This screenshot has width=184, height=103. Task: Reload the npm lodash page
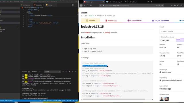coord(87,5)
